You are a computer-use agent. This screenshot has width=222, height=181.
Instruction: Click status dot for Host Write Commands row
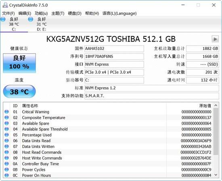coord(6,158)
